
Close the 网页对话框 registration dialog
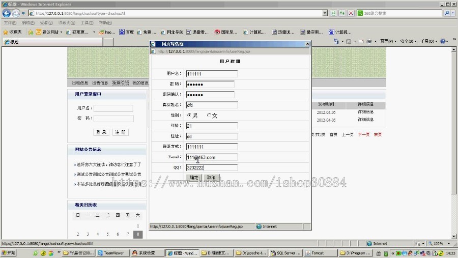click(307, 44)
